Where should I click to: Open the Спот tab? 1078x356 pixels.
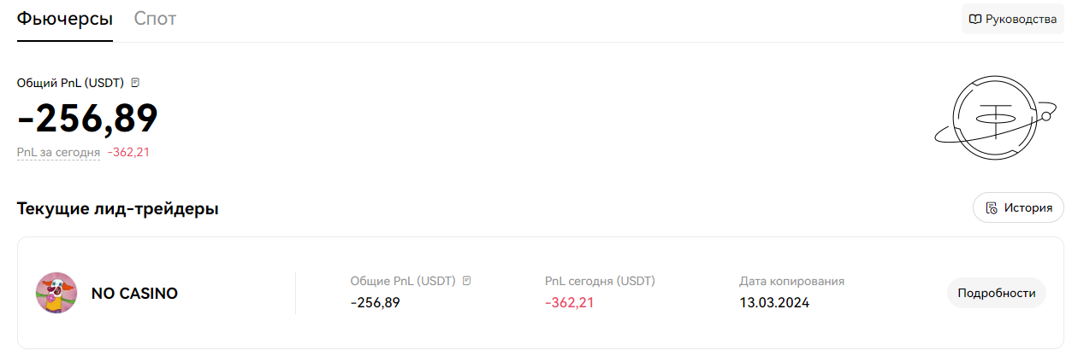tap(155, 18)
